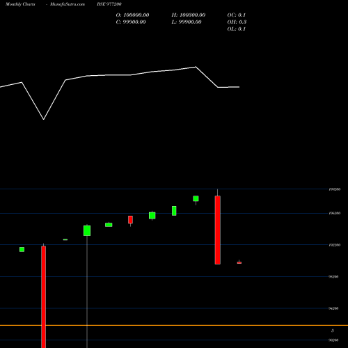The height and width of the screenshot is (348, 348).
Task: Click the '3' label under the orange line
Action: point(333,331)
